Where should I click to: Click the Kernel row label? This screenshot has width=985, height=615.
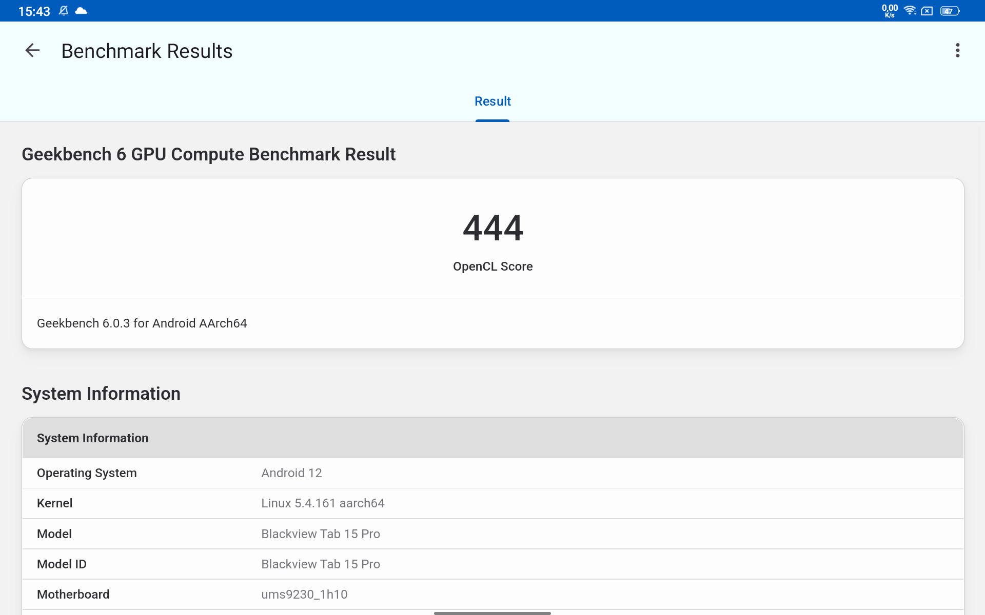pyautogui.click(x=54, y=503)
